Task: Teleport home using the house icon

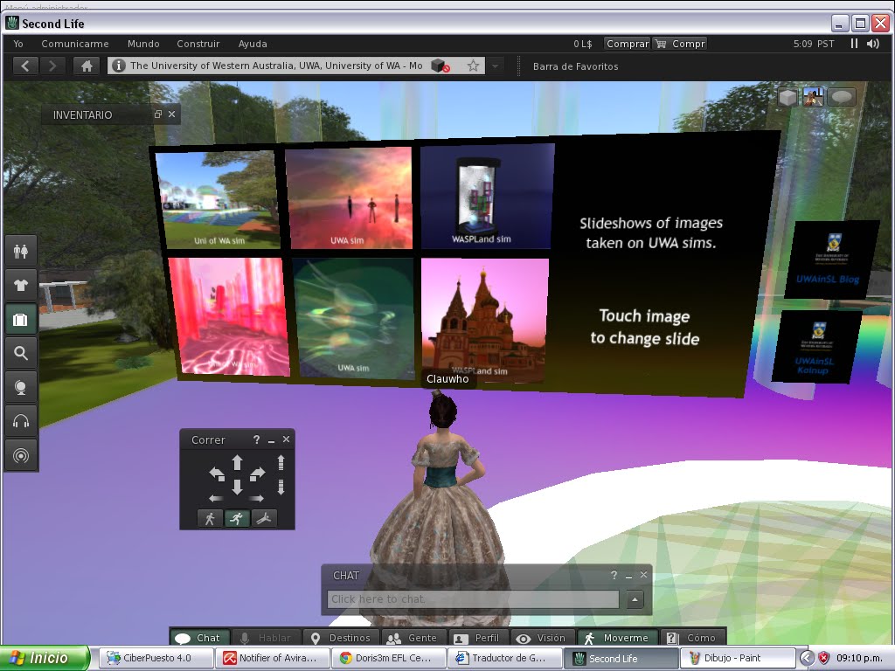Action: 87,66
